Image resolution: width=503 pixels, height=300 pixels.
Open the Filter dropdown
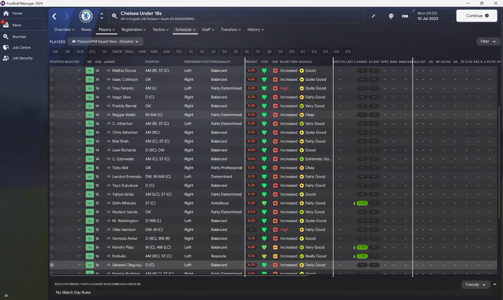tap(488, 41)
